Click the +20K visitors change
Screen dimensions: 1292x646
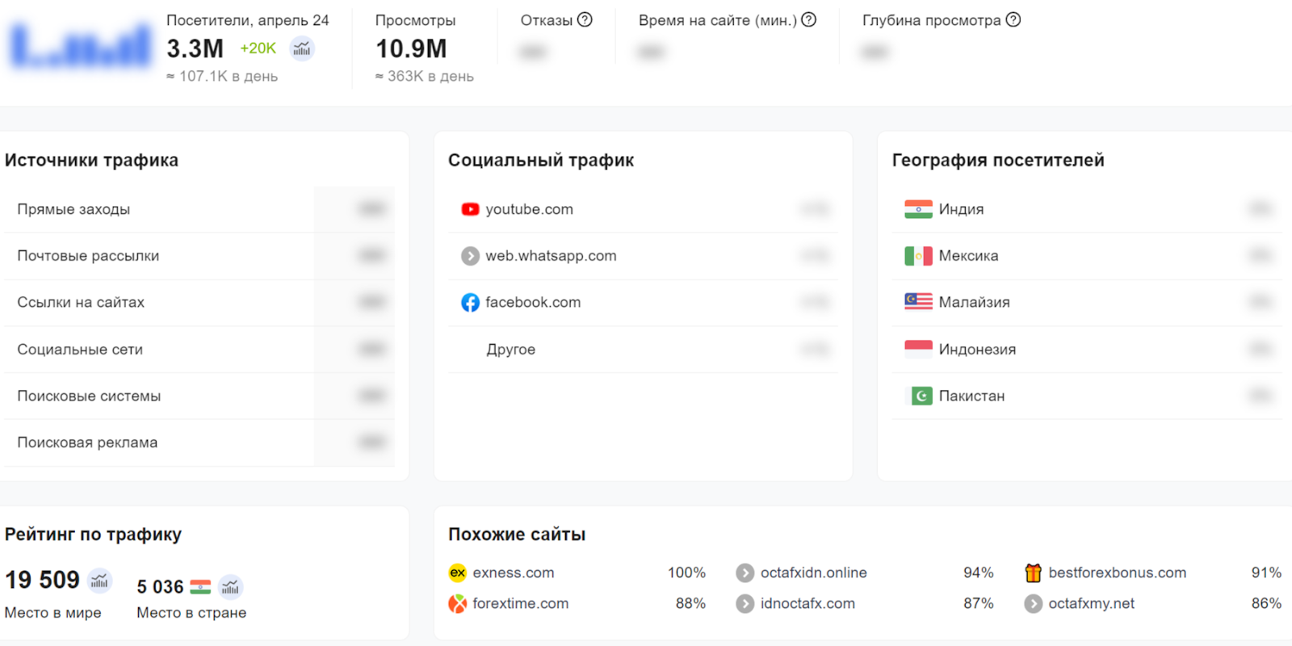258,48
